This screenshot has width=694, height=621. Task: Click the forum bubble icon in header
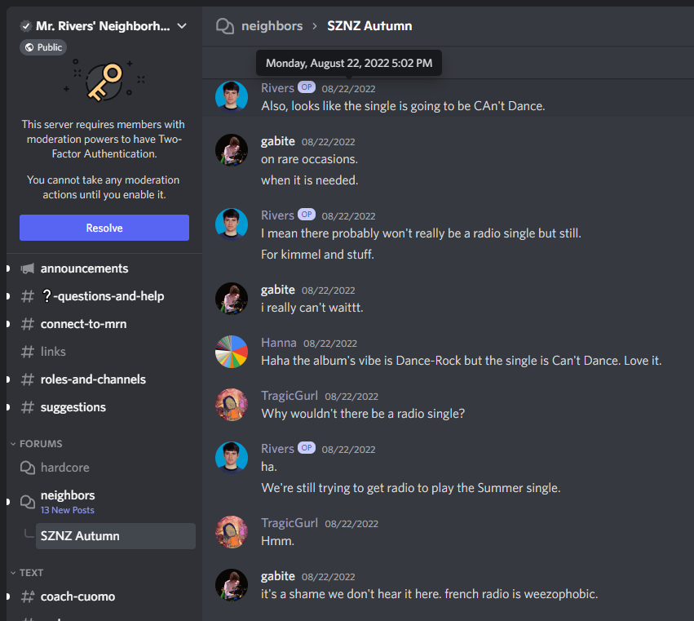pyautogui.click(x=224, y=26)
